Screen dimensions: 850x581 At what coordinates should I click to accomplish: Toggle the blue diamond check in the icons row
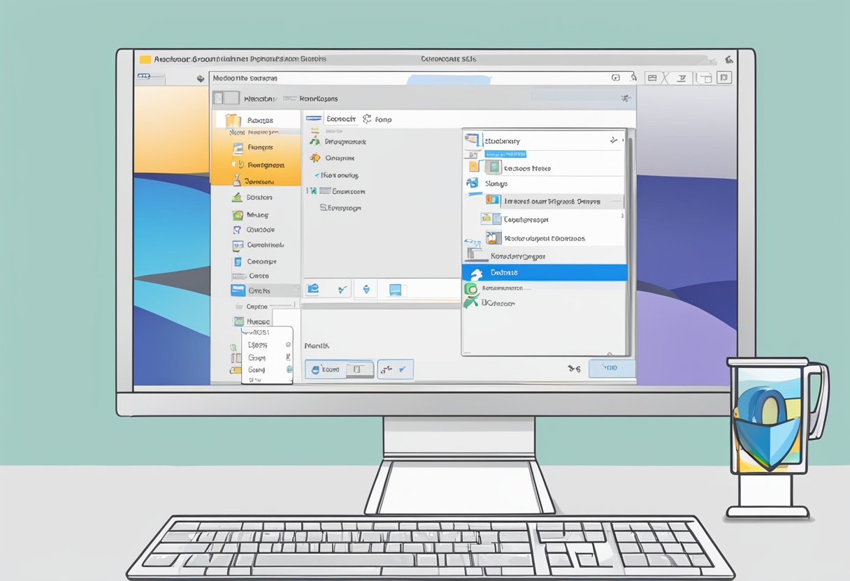pos(366,289)
